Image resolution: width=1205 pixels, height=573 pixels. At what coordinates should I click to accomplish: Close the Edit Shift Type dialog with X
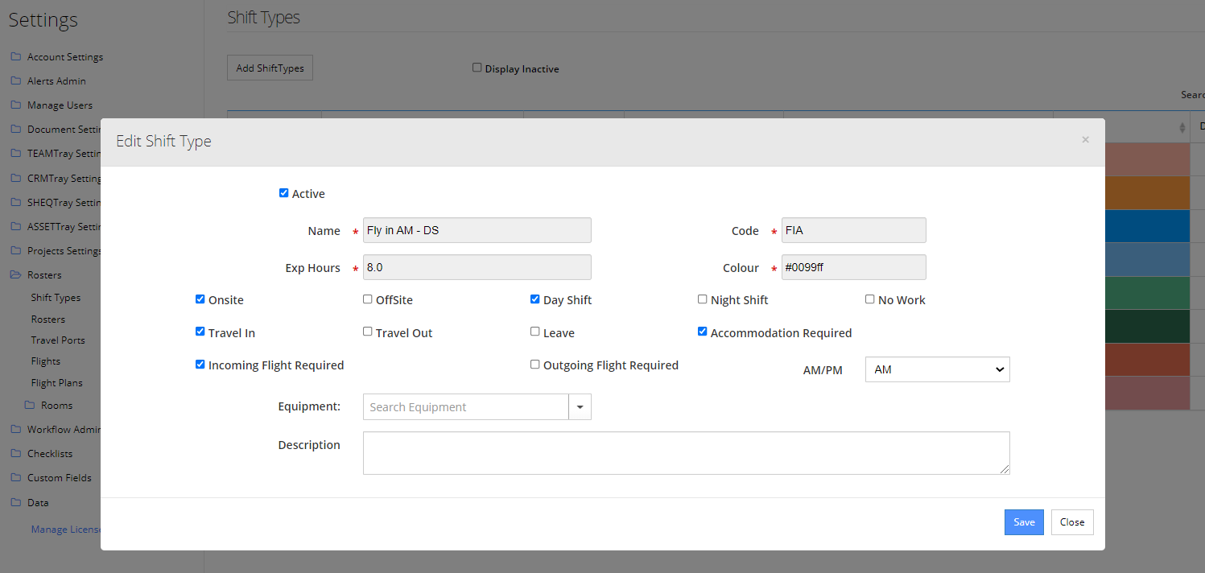pyautogui.click(x=1085, y=140)
